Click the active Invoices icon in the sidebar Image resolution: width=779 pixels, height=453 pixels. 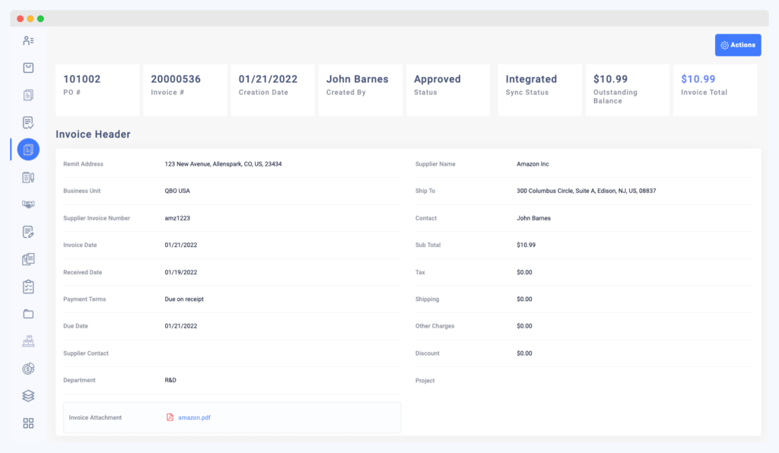[28, 149]
